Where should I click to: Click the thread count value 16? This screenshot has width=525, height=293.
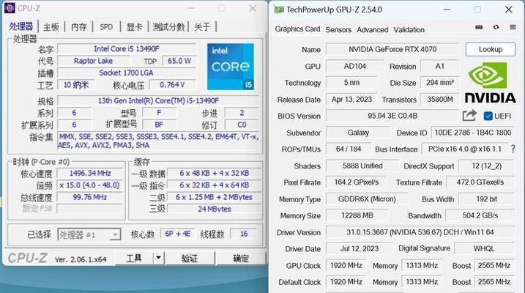point(244,234)
